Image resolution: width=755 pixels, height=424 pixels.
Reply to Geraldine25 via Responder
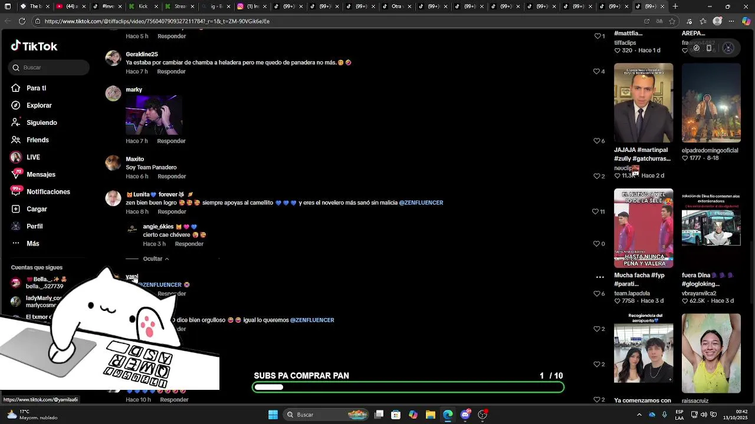(171, 71)
